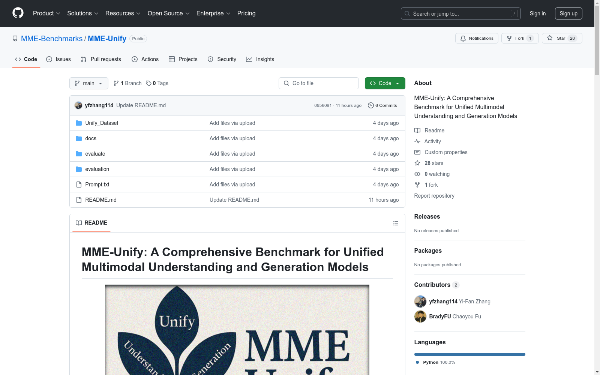Click the evaluation folder icon
This screenshot has height=375, width=600.
pyautogui.click(x=79, y=169)
